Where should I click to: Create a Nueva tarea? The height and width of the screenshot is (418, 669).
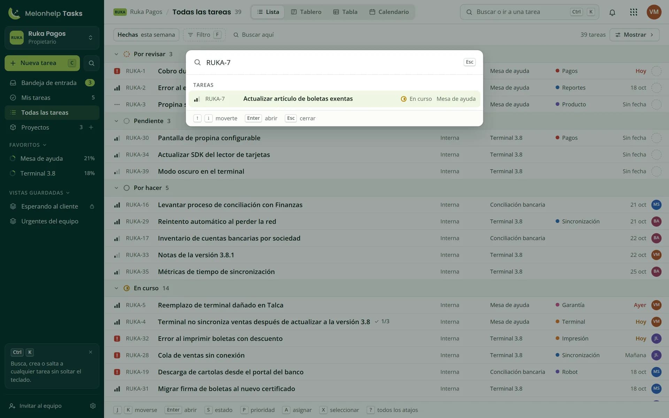click(42, 63)
